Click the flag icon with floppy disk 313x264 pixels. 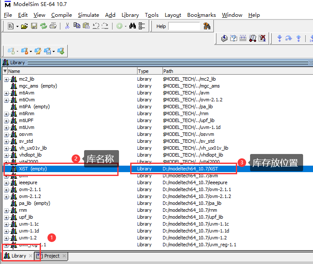tap(47, 51)
